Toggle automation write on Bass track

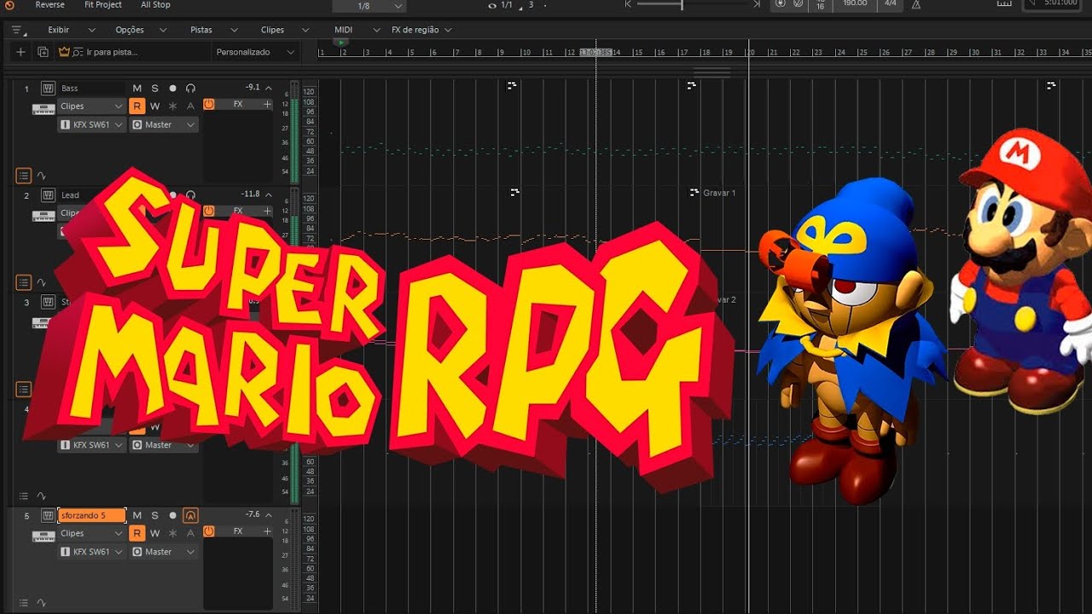[x=154, y=106]
